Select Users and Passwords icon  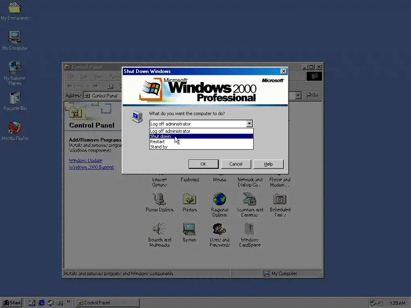click(220, 235)
